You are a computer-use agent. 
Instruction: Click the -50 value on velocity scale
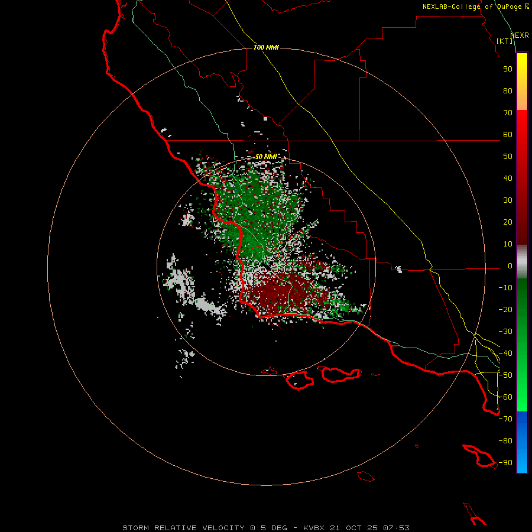505,375
